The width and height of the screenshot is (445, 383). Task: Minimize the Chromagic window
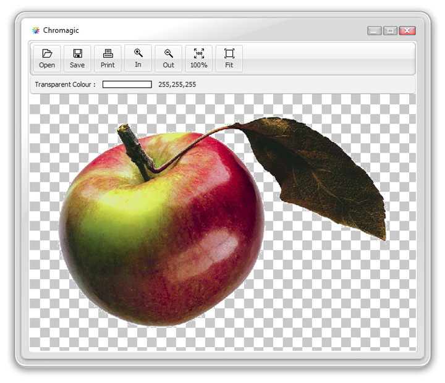click(x=374, y=30)
